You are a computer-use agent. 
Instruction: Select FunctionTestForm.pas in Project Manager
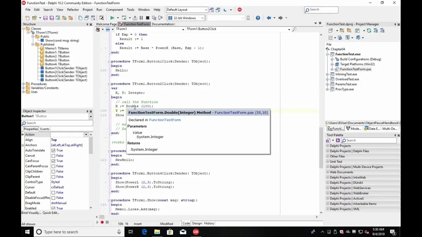pos(355,69)
